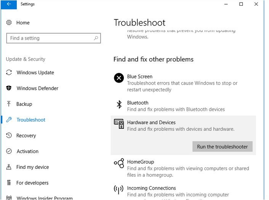Click the Blue Screen error icon
The height and width of the screenshot is (200, 269).
coord(119,78)
